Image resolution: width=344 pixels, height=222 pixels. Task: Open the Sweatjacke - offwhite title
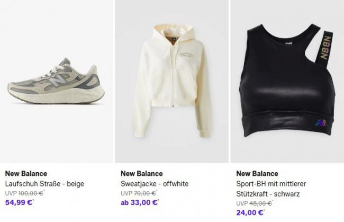click(x=155, y=183)
